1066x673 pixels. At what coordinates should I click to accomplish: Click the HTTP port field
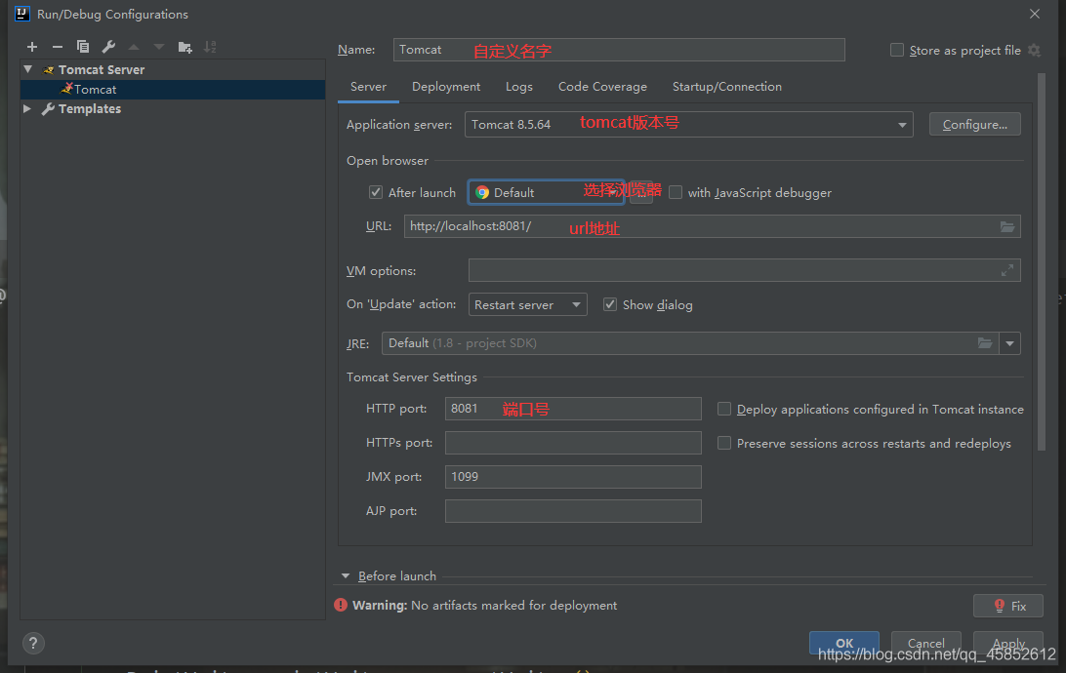click(x=573, y=409)
